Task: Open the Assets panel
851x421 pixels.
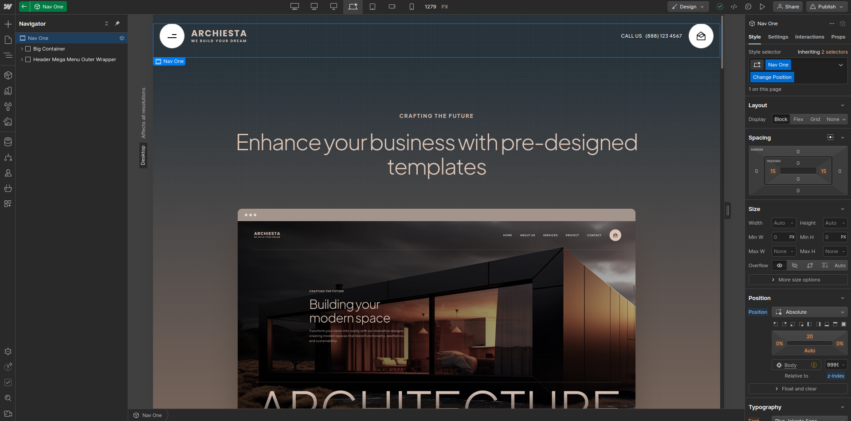Action: [8, 122]
